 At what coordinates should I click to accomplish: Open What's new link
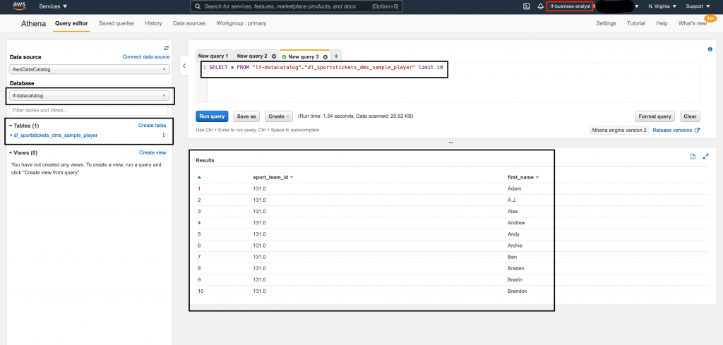coord(692,23)
